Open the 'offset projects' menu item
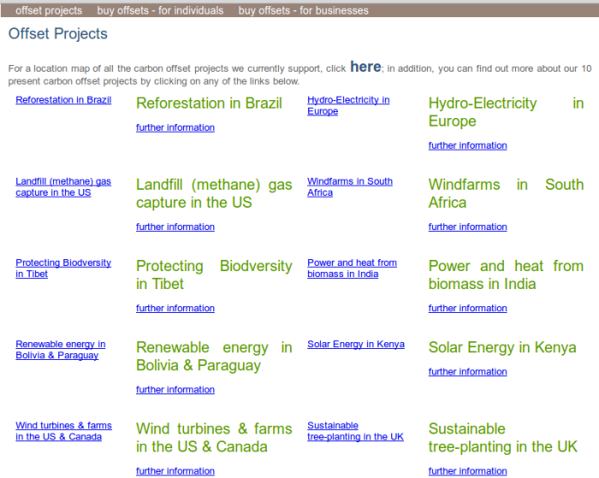 coord(49,10)
